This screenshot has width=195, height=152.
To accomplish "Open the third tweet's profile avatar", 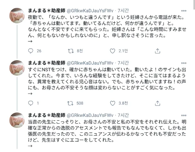I will pos(17,120).
